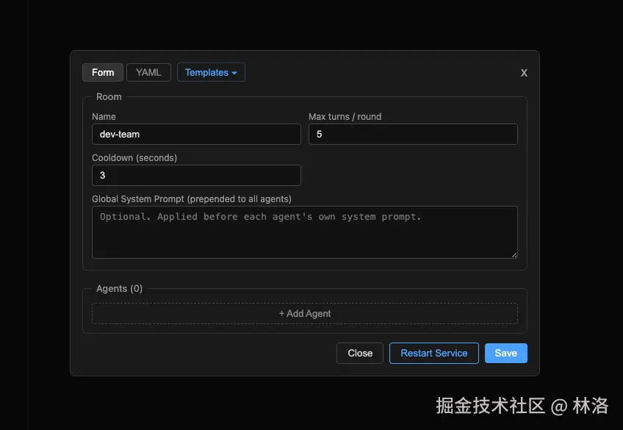Image resolution: width=623 pixels, height=430 pixels.
Task: Focus the Max turns / round field
Action: click(413, 135)
